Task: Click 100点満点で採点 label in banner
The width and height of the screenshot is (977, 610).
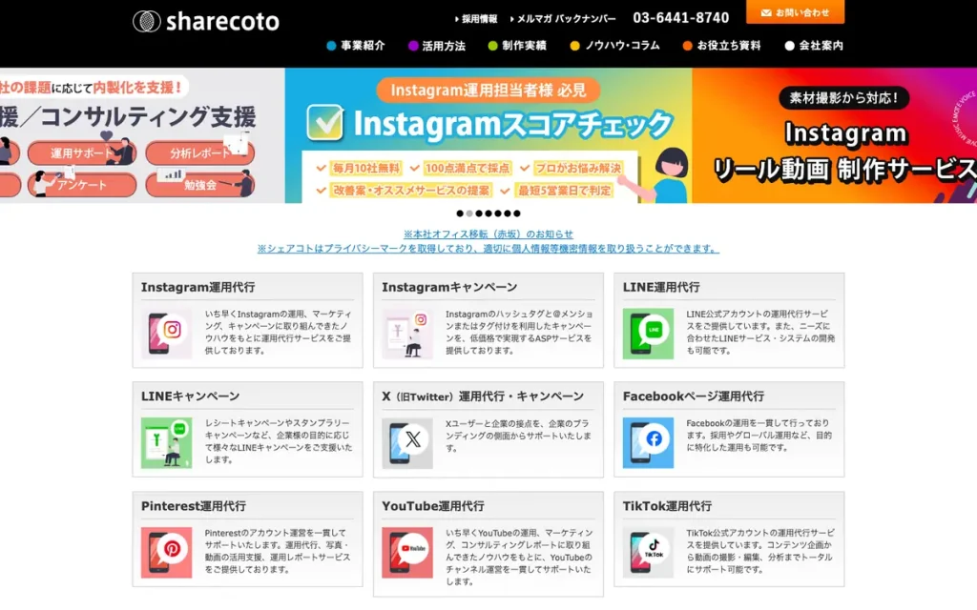Action: 468,168
